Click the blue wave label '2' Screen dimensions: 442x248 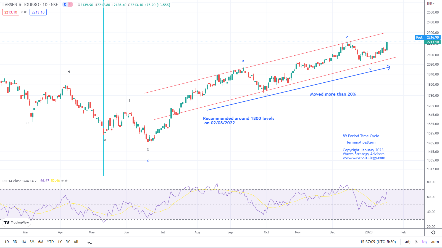pos(148,160)
